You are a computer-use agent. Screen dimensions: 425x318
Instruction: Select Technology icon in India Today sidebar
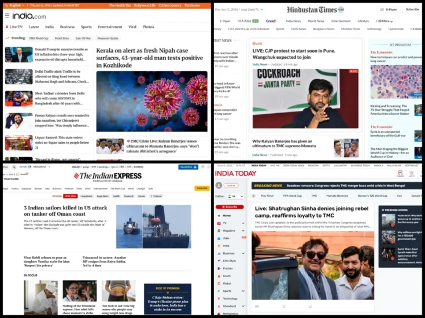[x=219, y=298]
